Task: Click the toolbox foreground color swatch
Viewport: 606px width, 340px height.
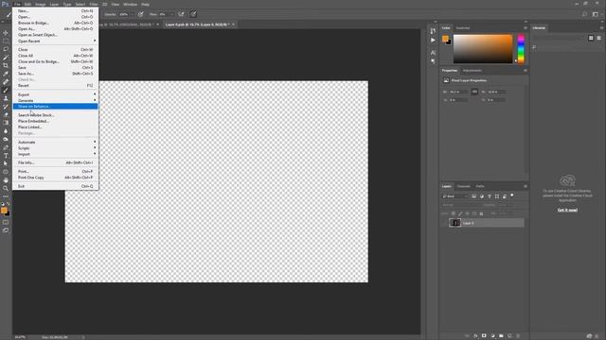Action: pyautogui.click(x=4, y=210)
